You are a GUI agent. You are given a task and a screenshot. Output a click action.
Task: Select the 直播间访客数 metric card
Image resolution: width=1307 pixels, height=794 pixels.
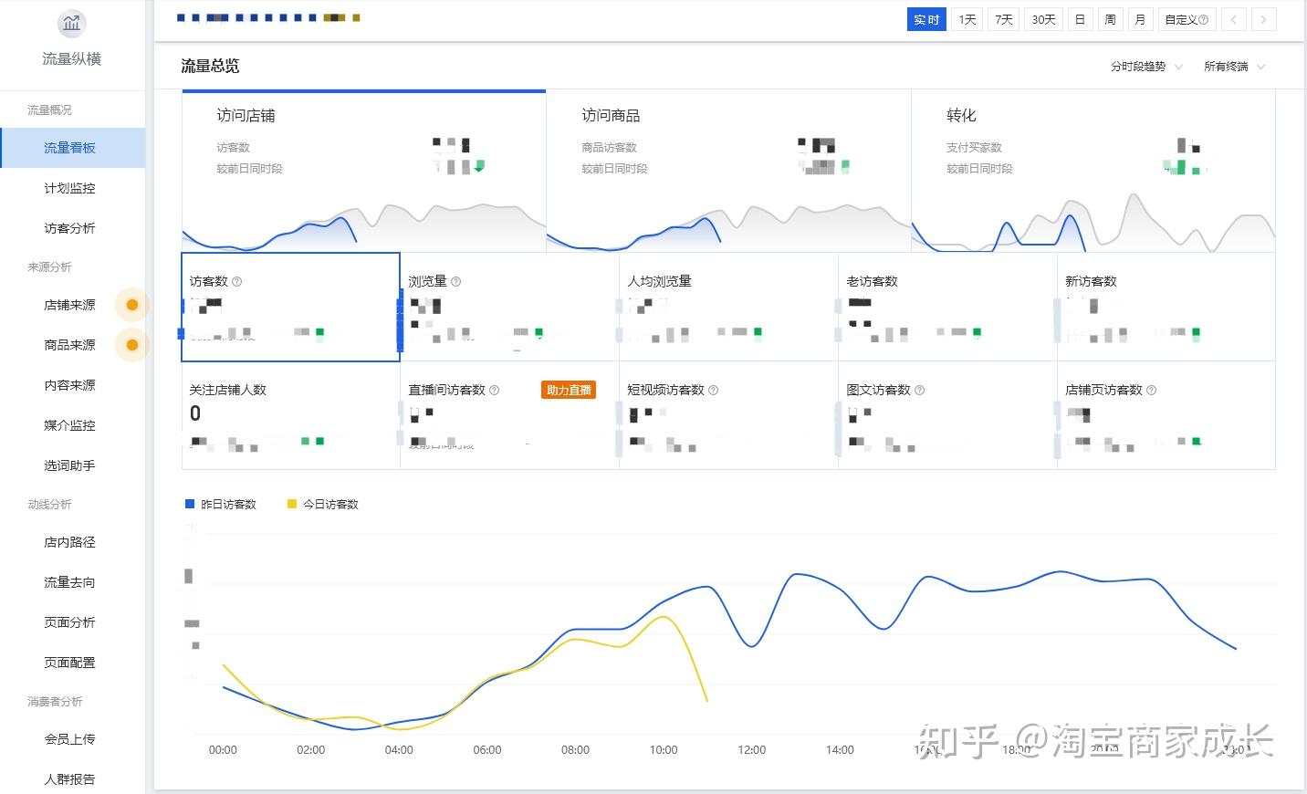coord(509,415)
